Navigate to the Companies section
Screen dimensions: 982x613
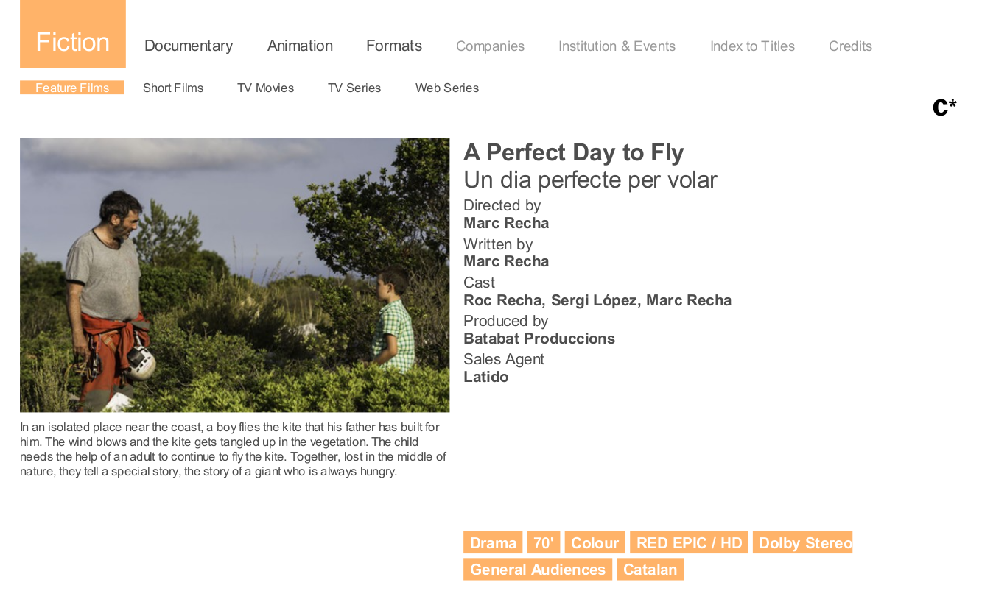[490, 46]
